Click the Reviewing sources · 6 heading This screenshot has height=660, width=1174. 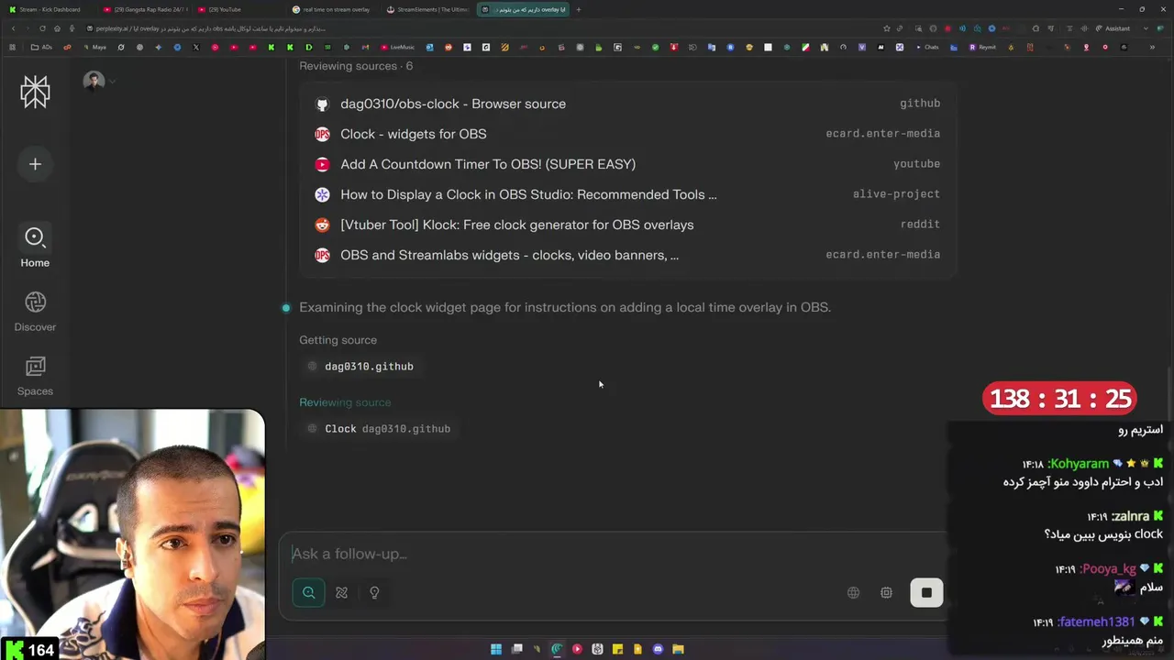(x=356, y=66)
